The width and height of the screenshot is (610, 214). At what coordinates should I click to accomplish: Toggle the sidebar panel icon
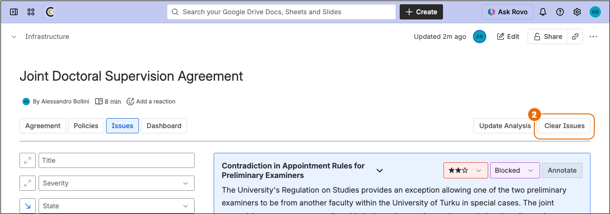click(14, 12)
